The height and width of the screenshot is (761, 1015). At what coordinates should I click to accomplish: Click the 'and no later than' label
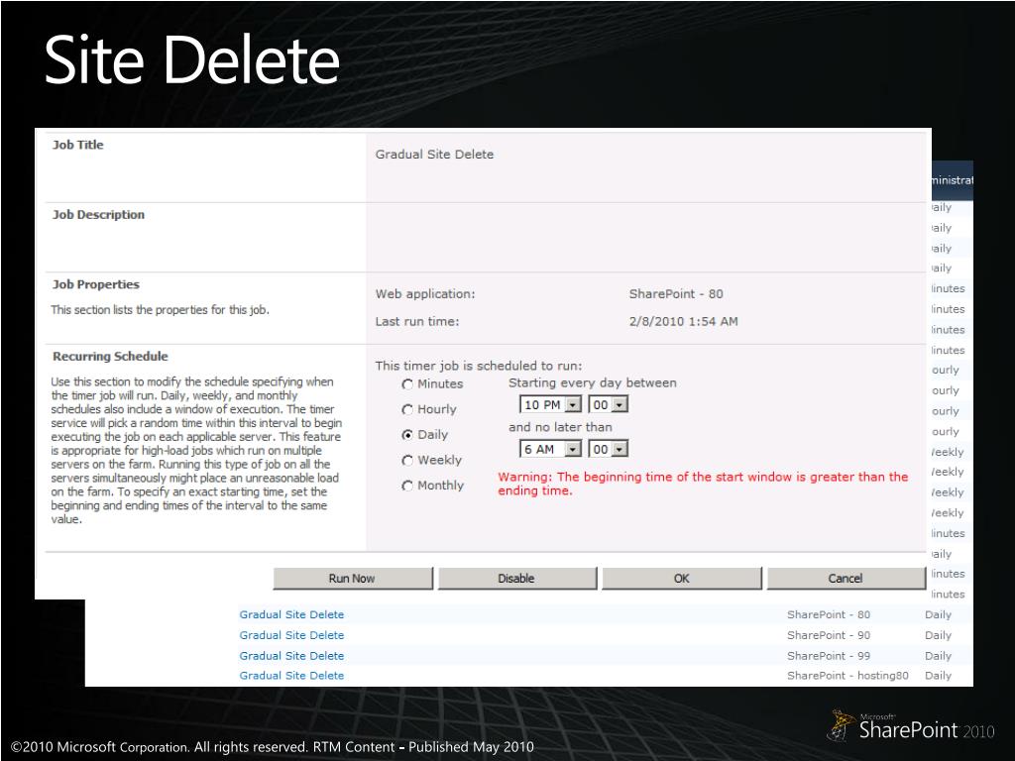pos(560,427)
